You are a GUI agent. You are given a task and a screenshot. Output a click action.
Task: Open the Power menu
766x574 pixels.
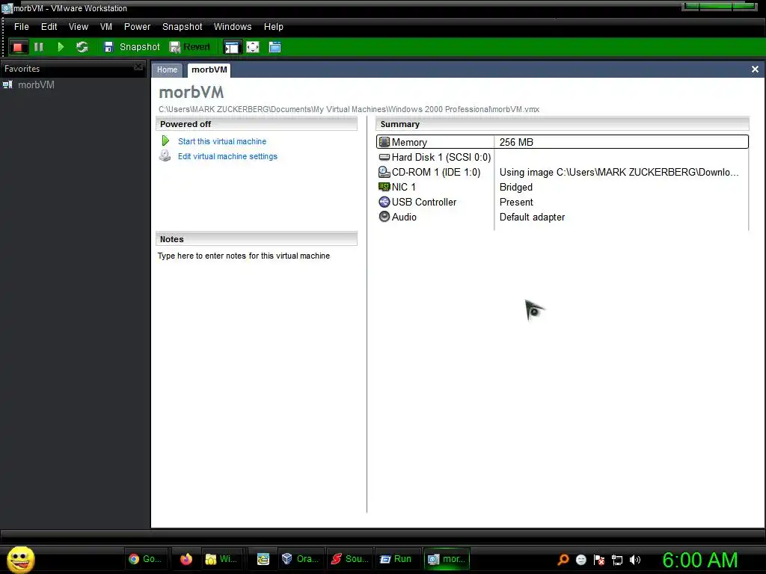click(137, 27)
